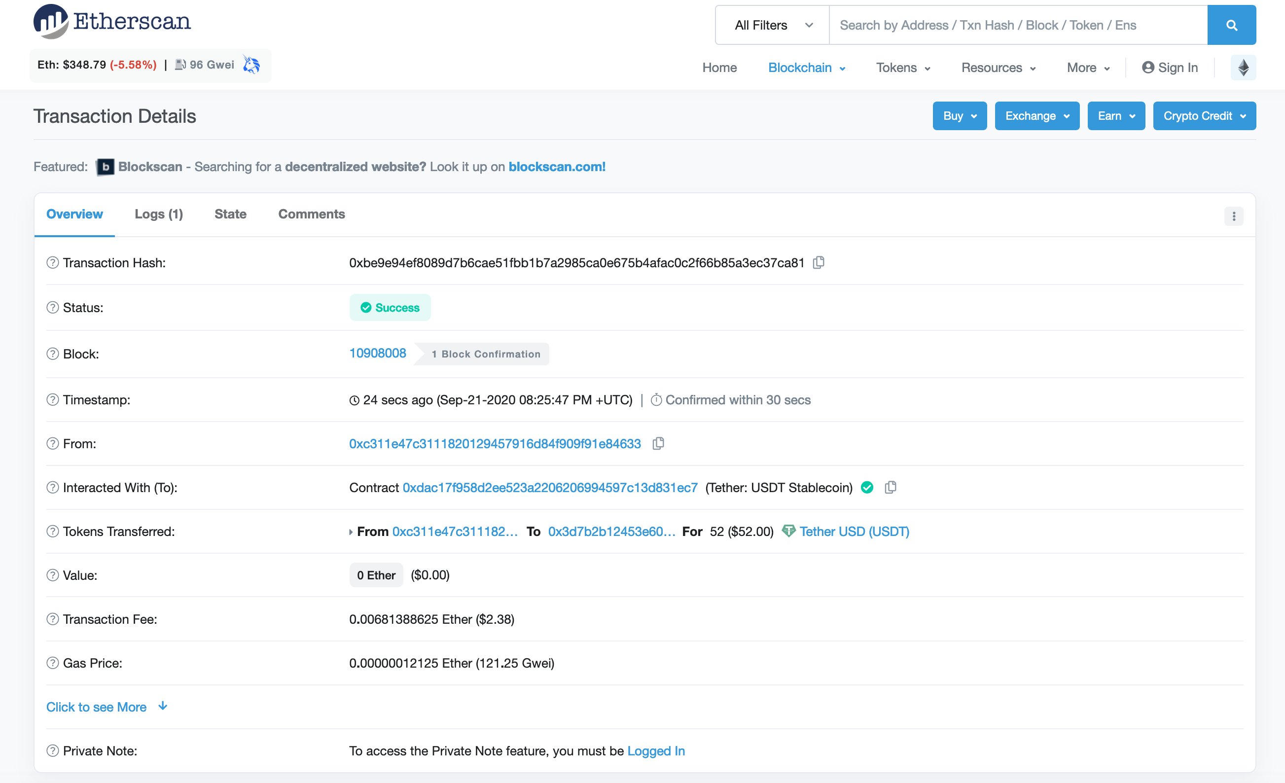Viewport: 1285px width, 783px height.
Task: Expand the Buy dropdown button
Action: tap(959, 116)
